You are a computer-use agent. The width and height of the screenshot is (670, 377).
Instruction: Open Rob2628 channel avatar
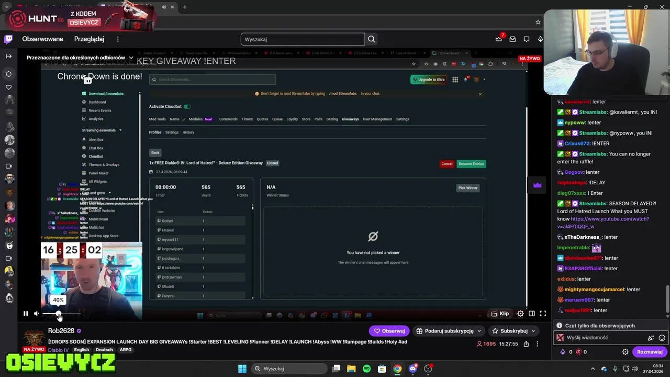pos(33,337)
